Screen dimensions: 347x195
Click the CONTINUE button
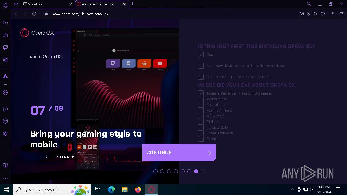coord(179,152)
